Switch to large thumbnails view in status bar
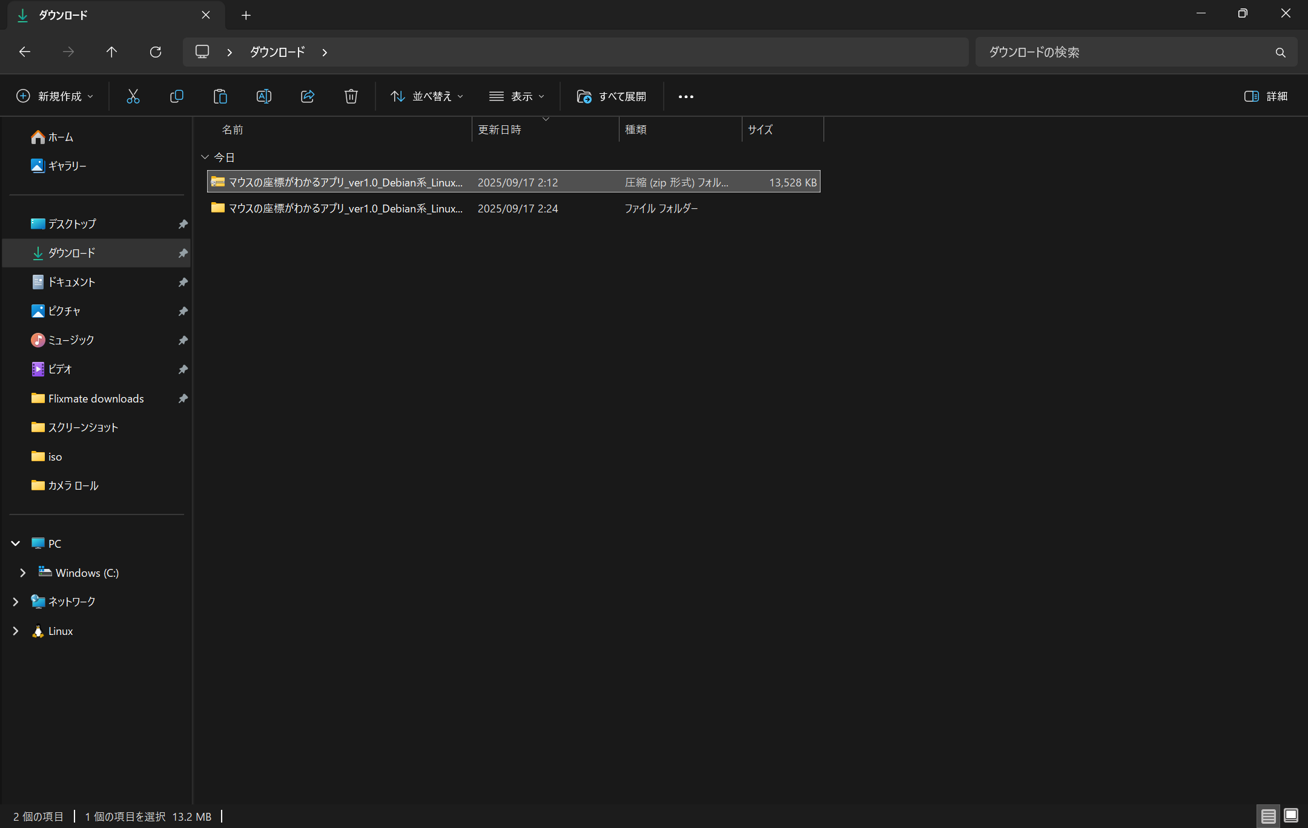 [x=1291, y=816]
